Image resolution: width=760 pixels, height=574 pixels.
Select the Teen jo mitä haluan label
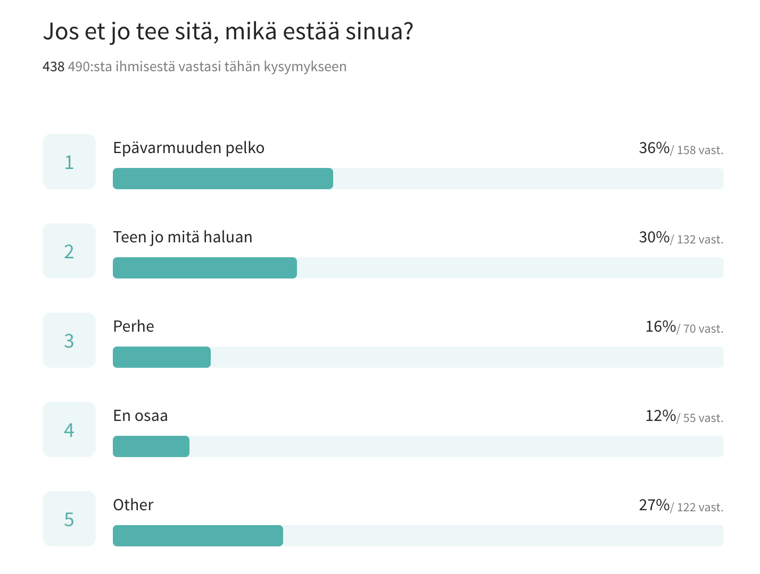(183, 238)
